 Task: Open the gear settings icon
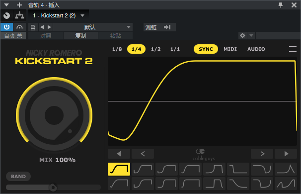242,36
